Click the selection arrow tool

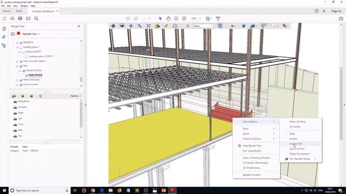click(x=161, y=18)
